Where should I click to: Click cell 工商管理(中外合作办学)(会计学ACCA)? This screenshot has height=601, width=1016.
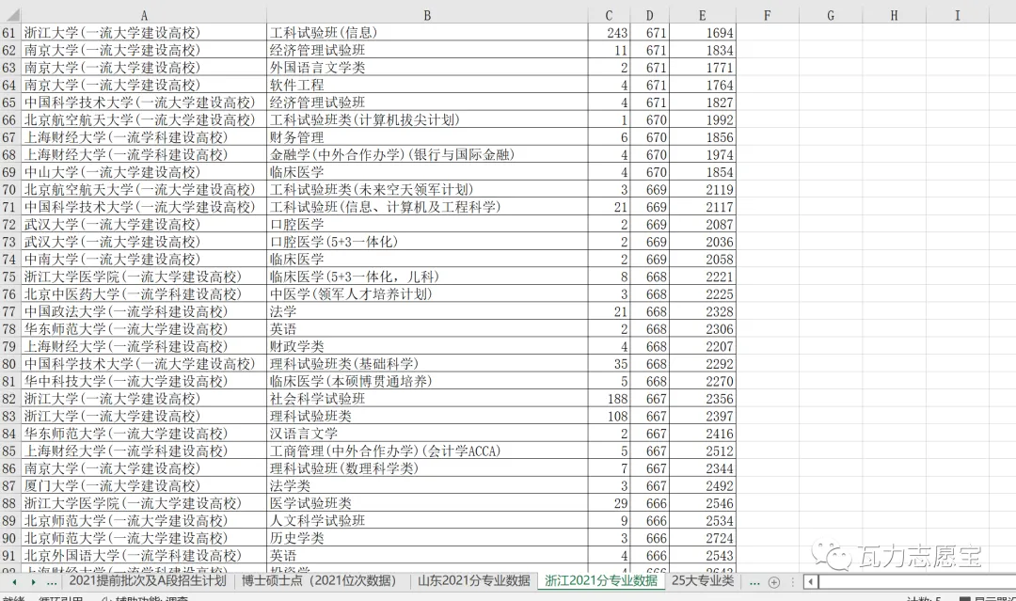tap(427, 451)
